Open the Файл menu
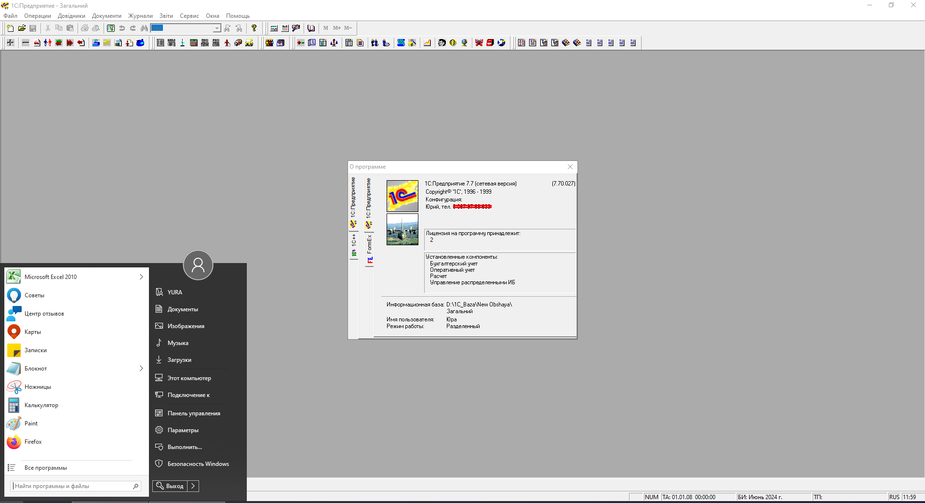 point(10,16)
